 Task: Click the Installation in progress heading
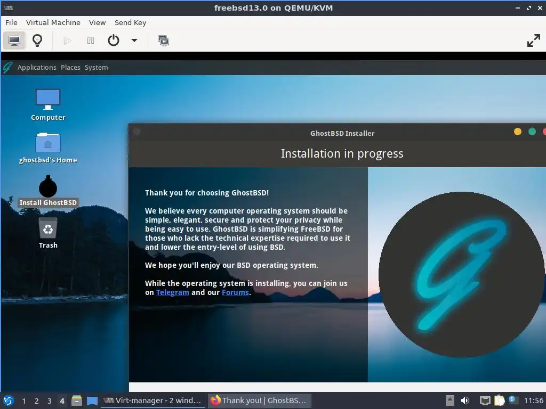coord(342,154)
